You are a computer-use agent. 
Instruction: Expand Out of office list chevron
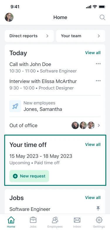[x=99, y=126]
